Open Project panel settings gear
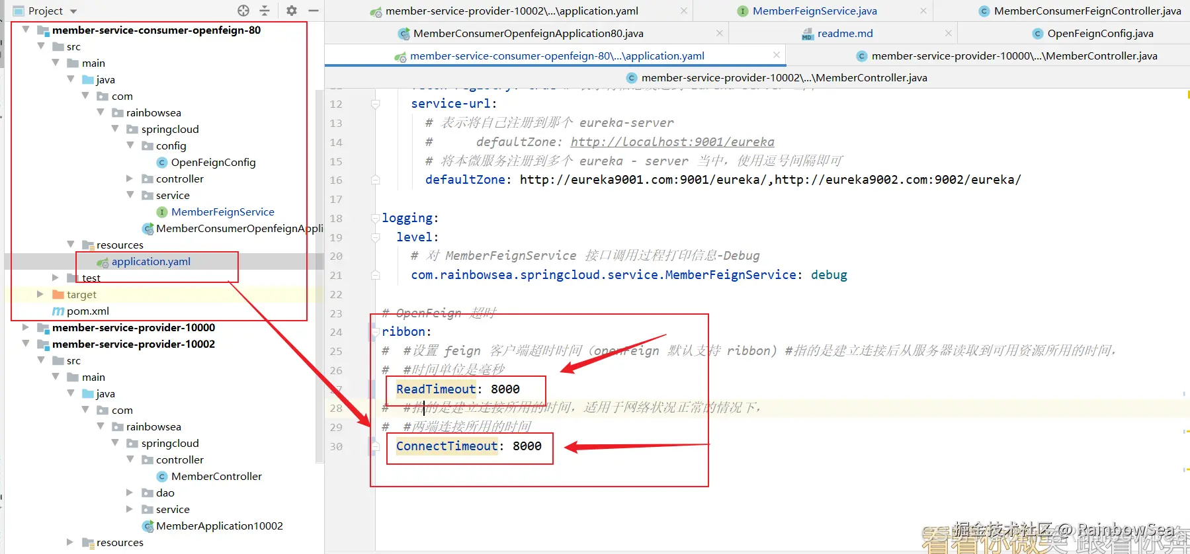The image size is (1190, 554). tap(292, 11)
